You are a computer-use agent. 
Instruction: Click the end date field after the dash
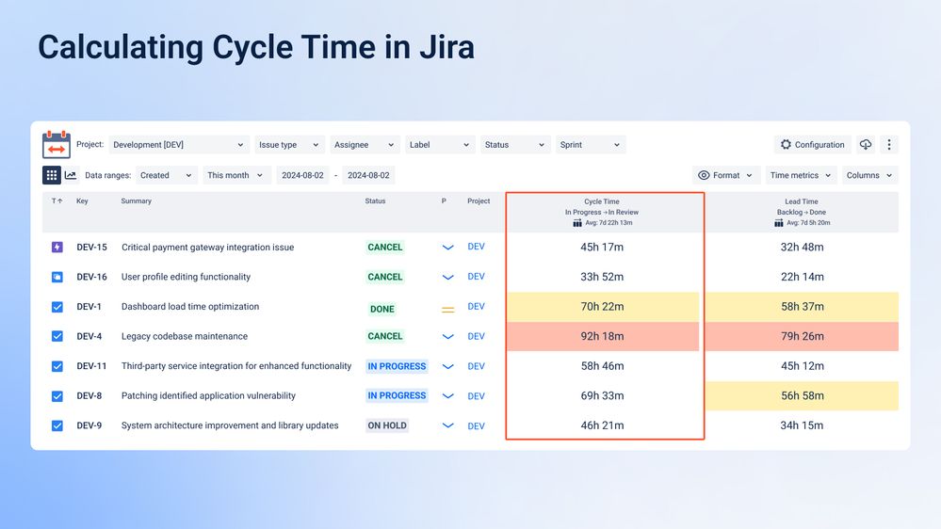click(368, 175)
